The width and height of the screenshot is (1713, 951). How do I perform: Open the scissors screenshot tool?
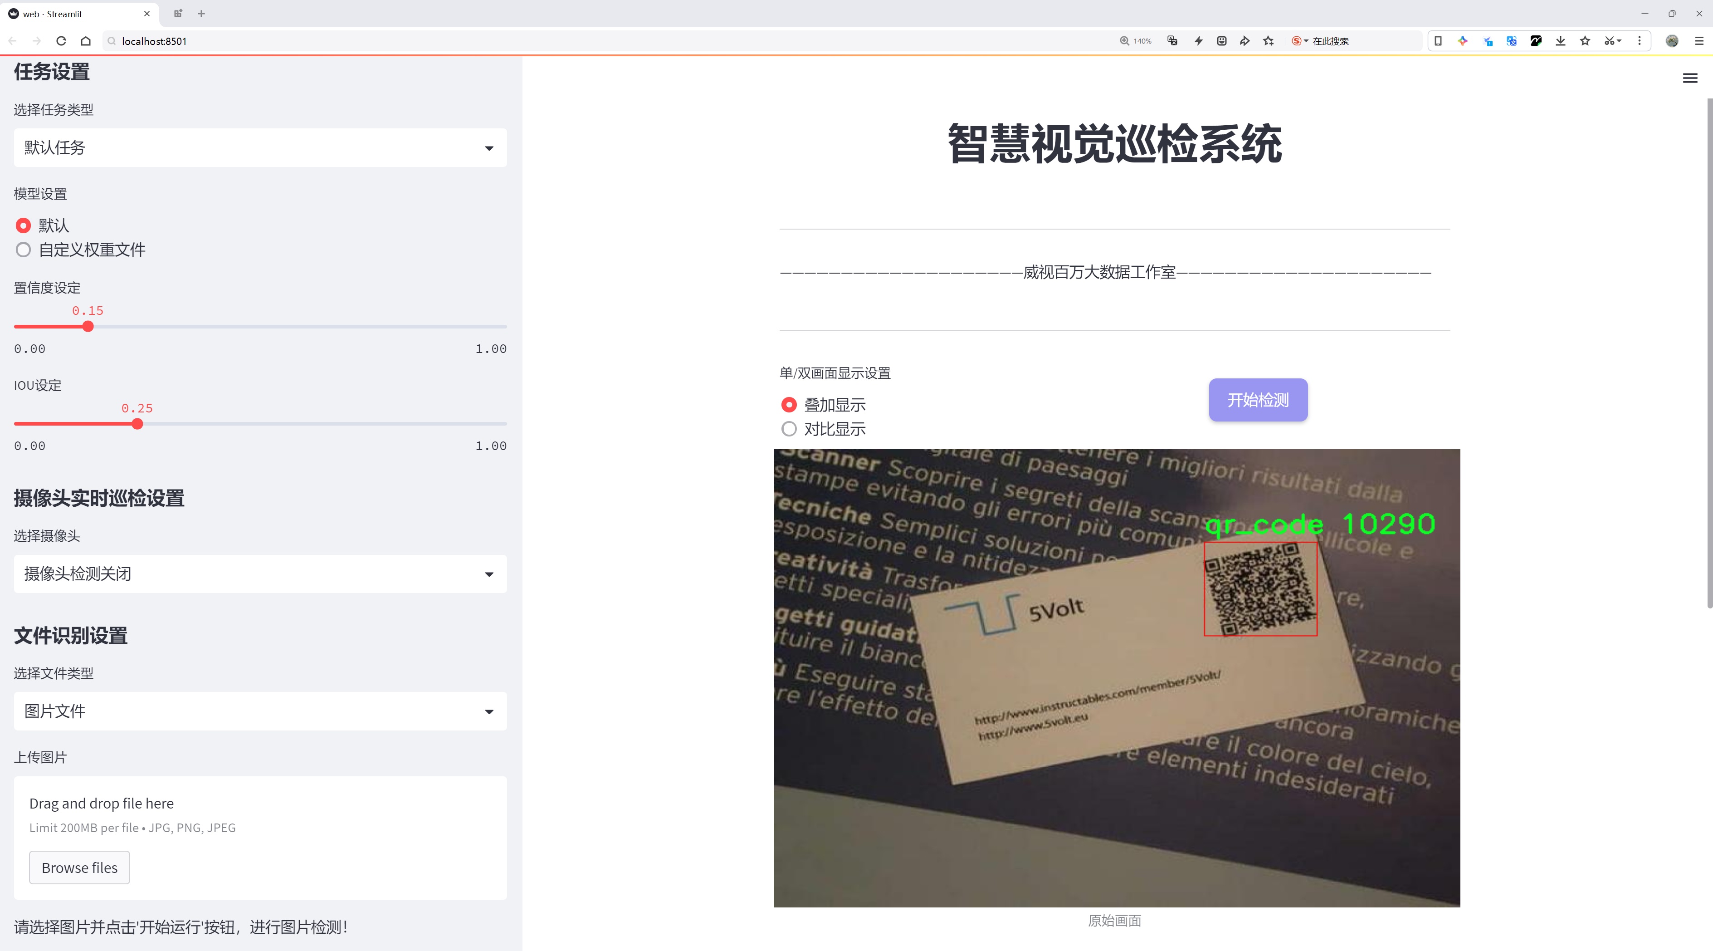[x=1609, y=41]
